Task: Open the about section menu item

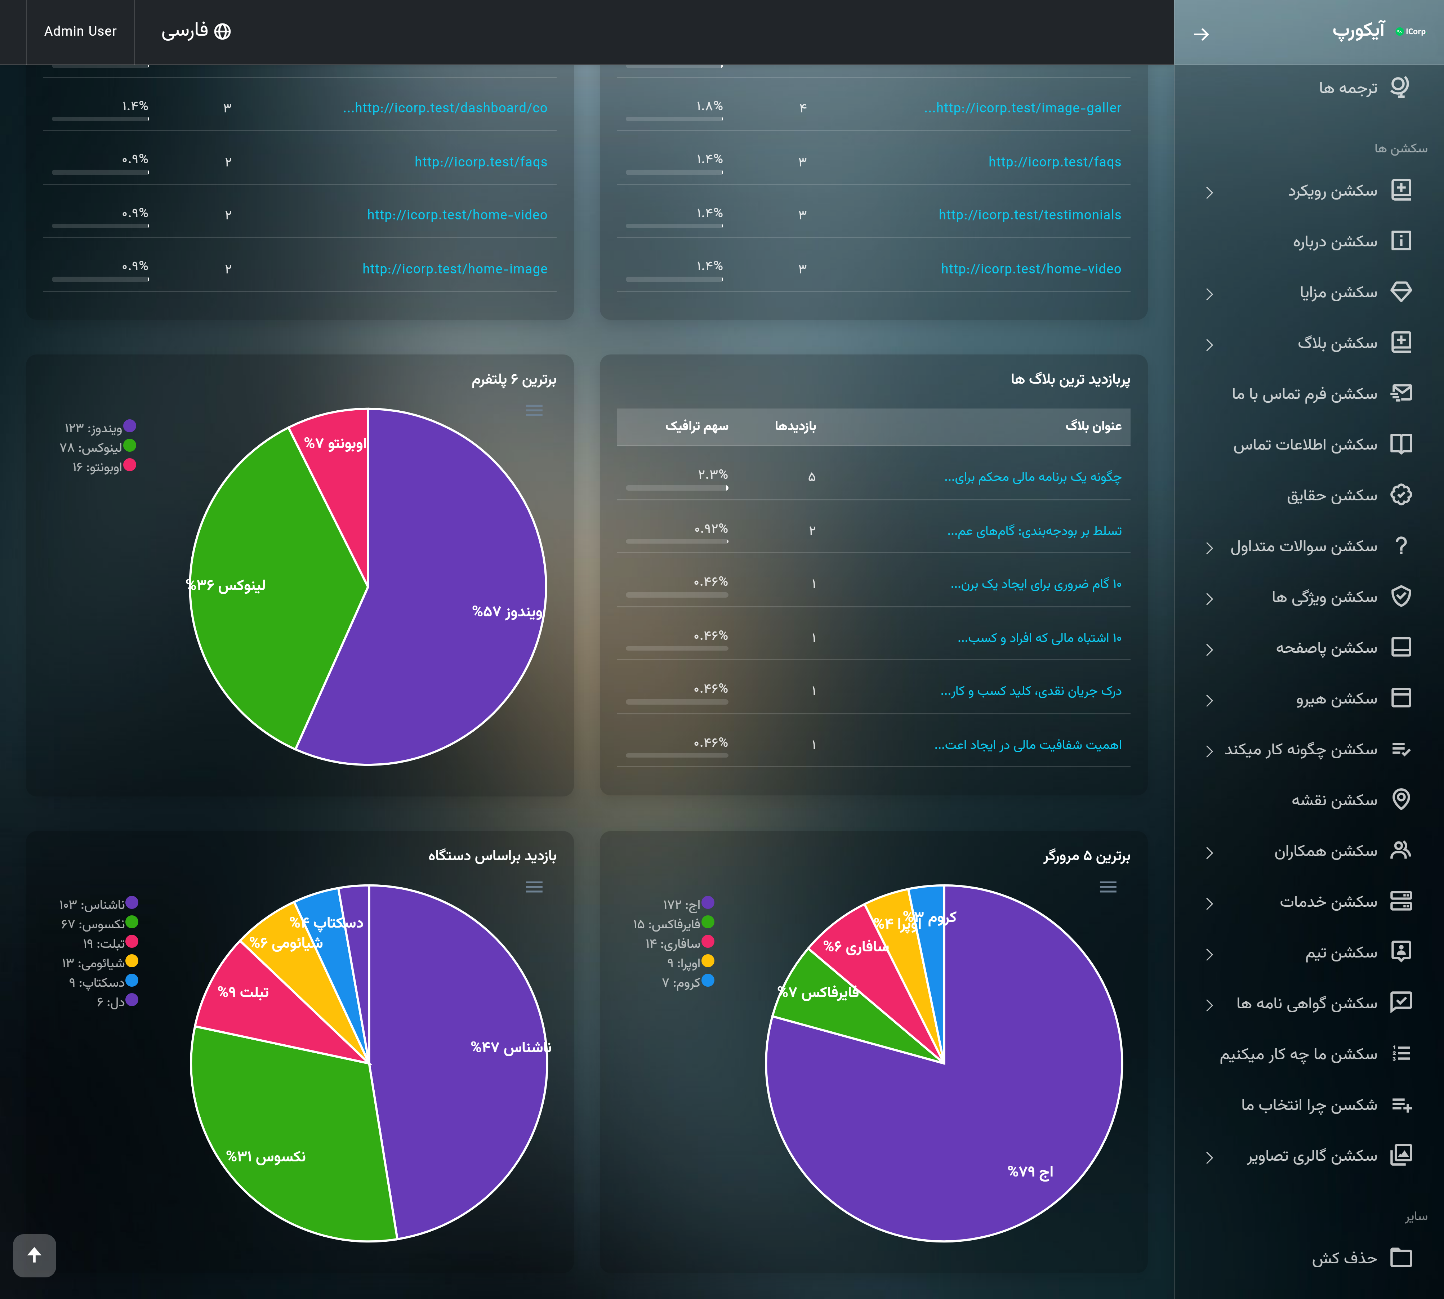Action: [1335, 242]
